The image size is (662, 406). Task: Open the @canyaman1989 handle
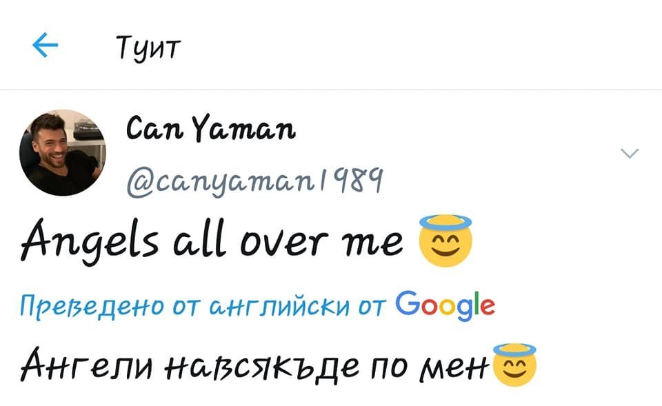pyautogui.click(x=254, y=181)
